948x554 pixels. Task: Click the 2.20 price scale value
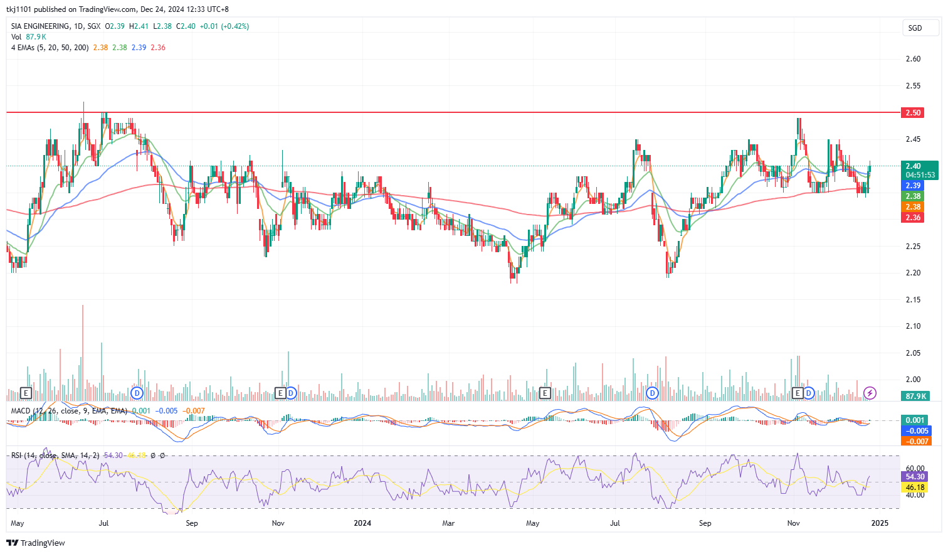(x=913, y=273)
